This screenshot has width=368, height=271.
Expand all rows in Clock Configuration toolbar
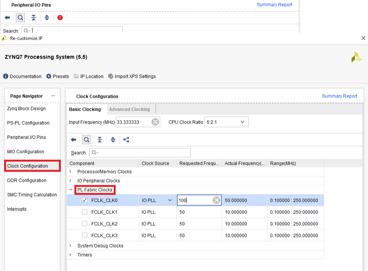[x=113, y=140]
